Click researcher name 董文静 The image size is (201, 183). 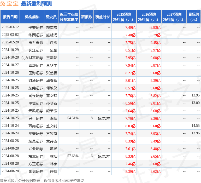coord(51,96)
